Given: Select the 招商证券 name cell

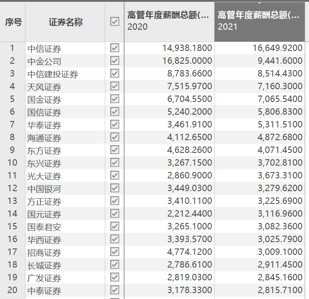Looking at the screenshot, I should (x=65, y=252).
